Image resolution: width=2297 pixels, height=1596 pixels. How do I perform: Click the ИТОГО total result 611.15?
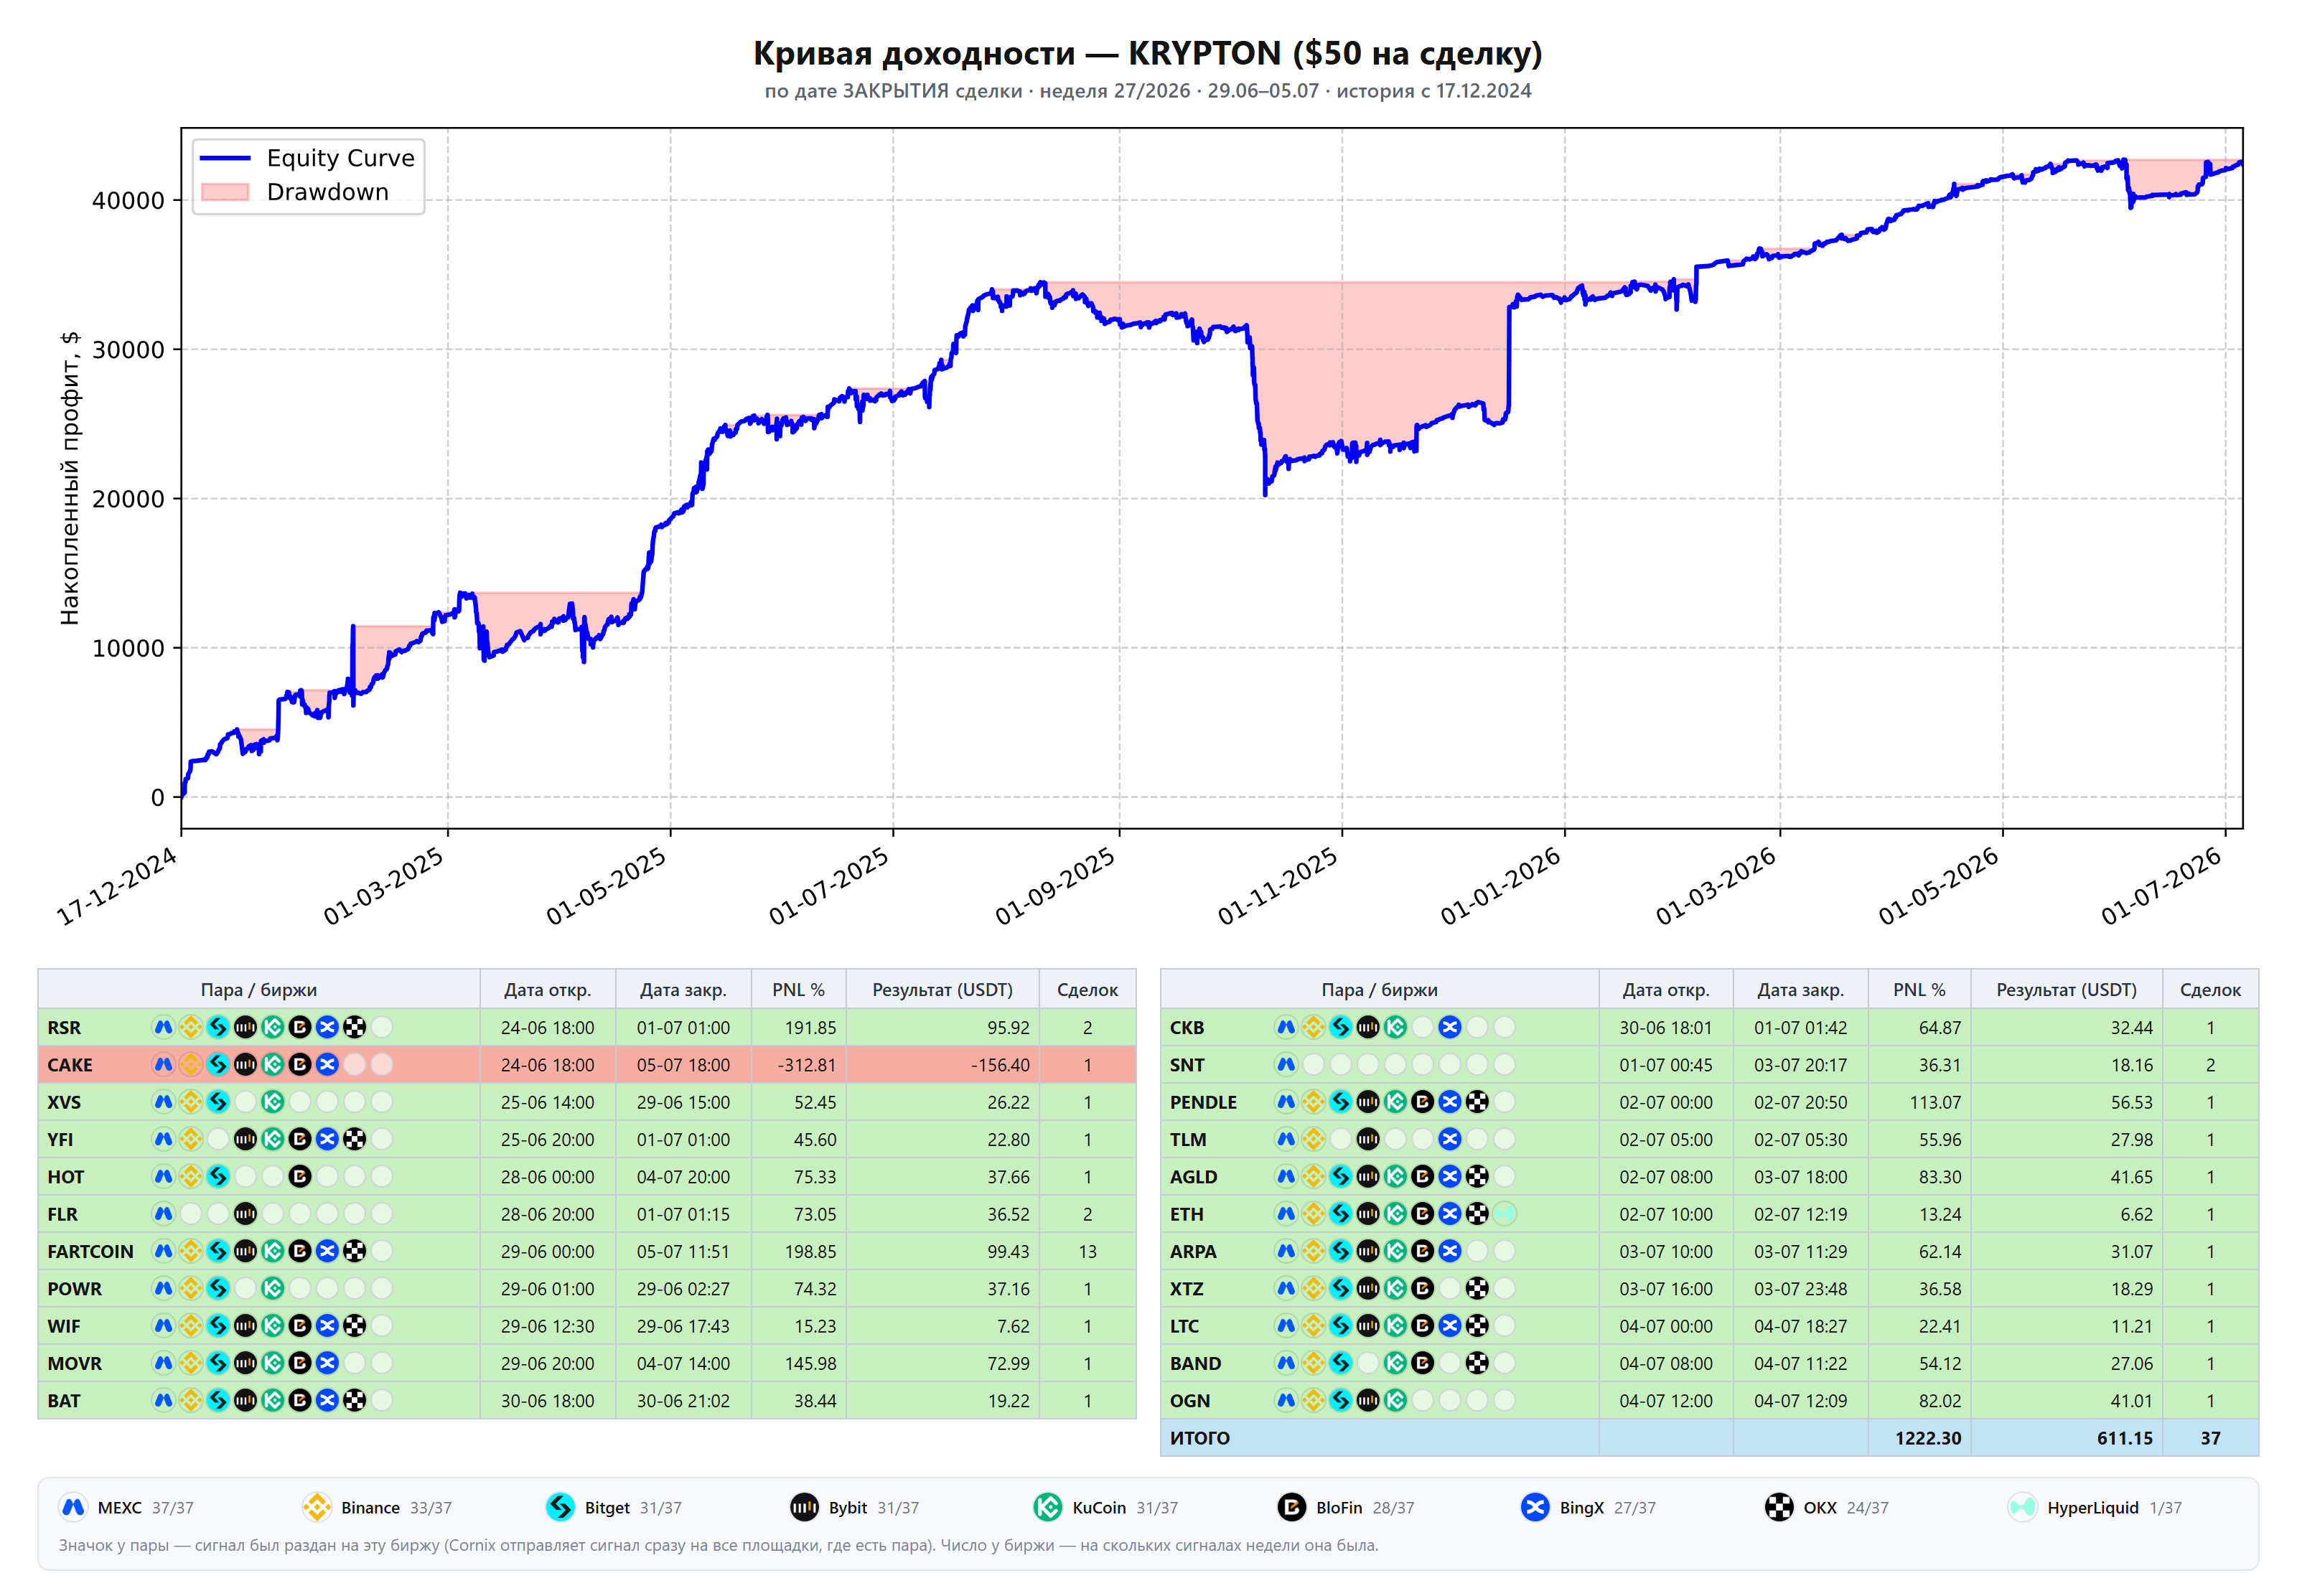(x=2125, y=1438)
